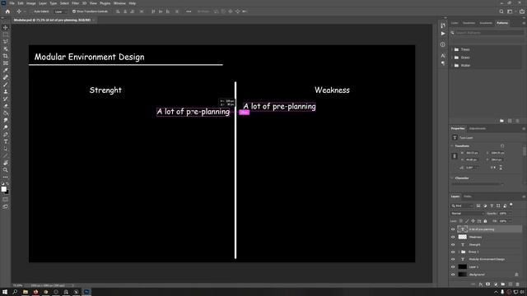This screenshot has height=296, width=527.
Task: Switch to the Paths tab
Action: coord(468,197)
